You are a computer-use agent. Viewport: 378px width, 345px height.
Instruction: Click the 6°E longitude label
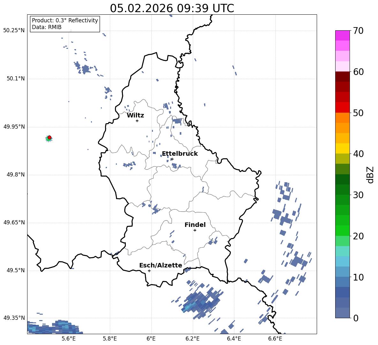[151, 339]
